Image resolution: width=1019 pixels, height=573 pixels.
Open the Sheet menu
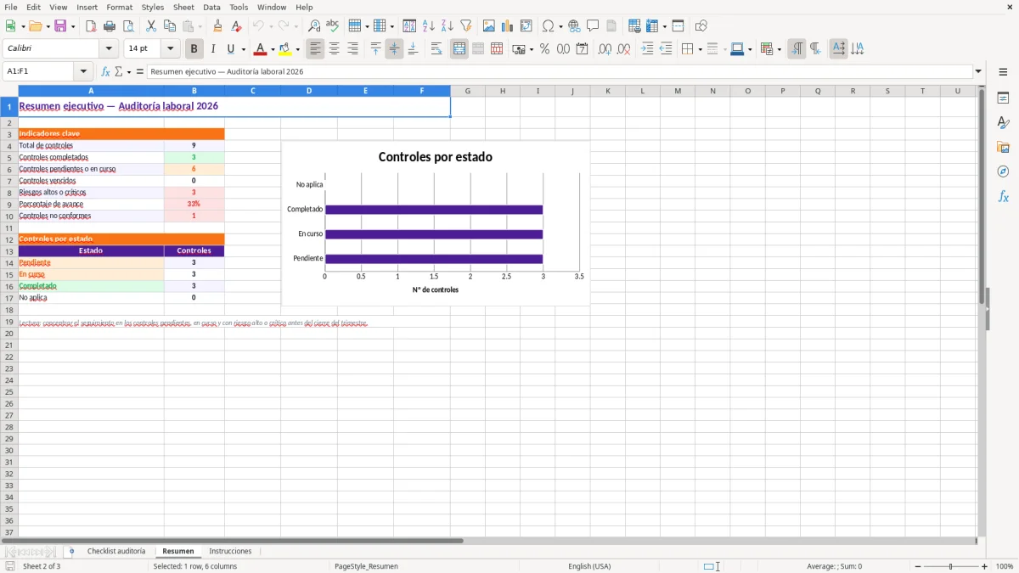(184, 7)
